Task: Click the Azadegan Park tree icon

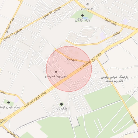Action: coord(82,16)
